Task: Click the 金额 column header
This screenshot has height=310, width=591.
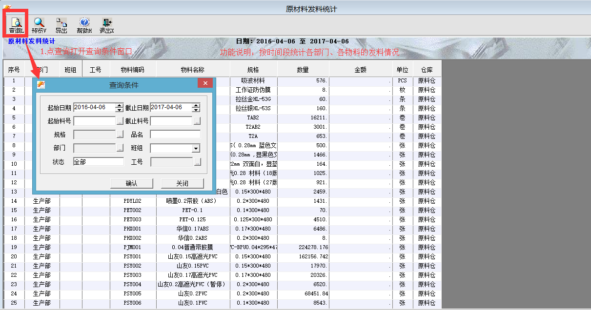Action: pos(360,70)
